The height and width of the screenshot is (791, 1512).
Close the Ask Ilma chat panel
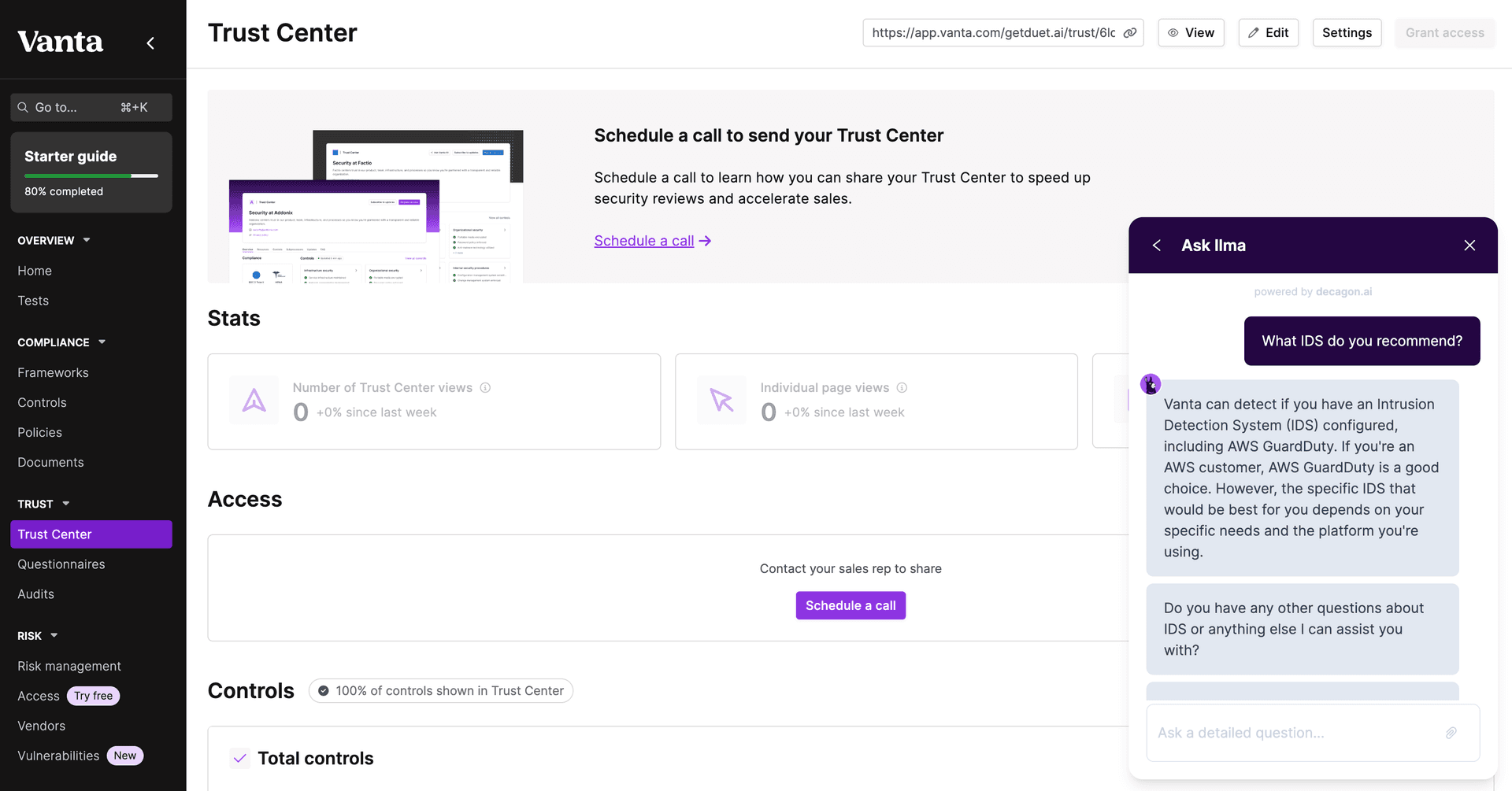point(1469,246)
